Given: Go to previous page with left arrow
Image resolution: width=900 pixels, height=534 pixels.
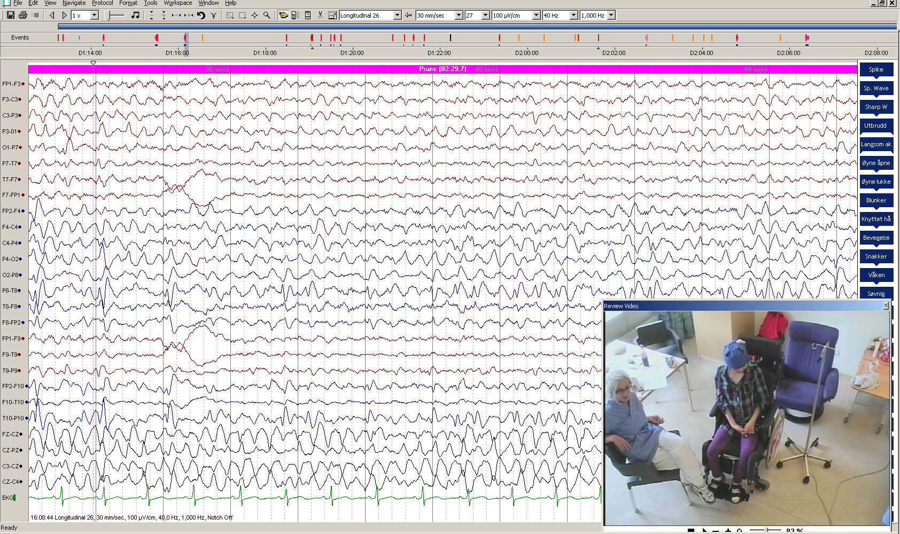Looking at the screenshot, I should (x=52, y=15).
